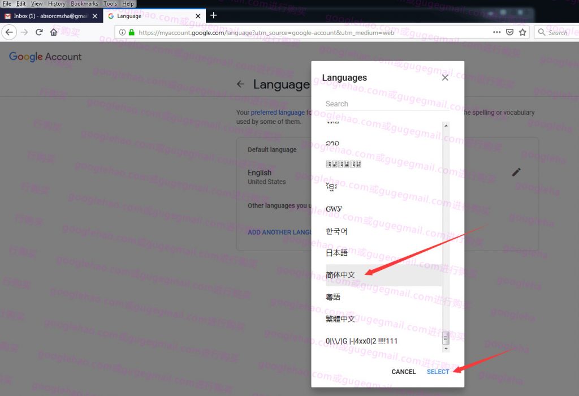This screenshot has height=396, width=579.
Task: Select the ᏣᎳᎩ (Cherokee) language option
Action: point(384,209)
